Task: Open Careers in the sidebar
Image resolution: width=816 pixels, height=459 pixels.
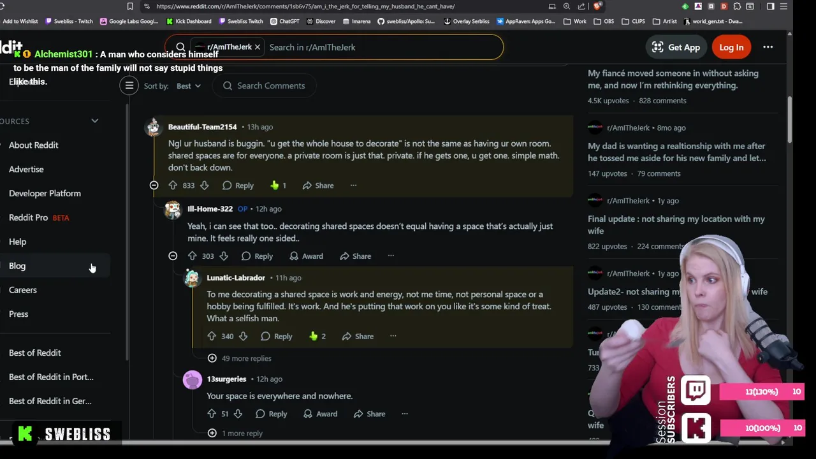Action: [23, 290]
